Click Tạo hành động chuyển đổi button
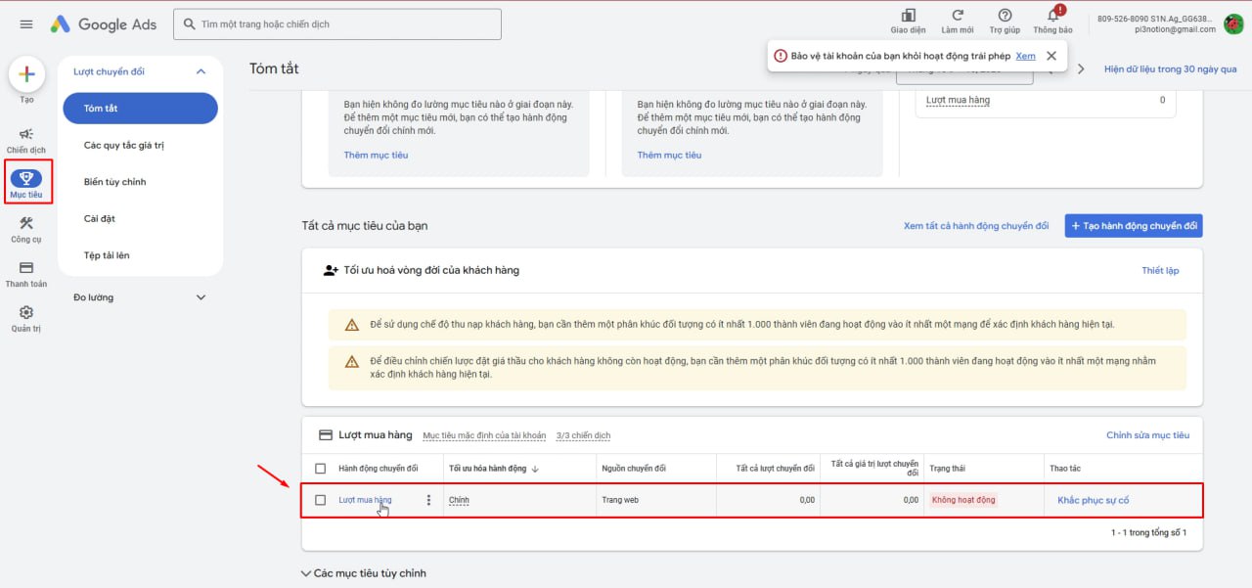Image resolution: width=1252 pixels, height=588 pixels. pos(1133,226)
